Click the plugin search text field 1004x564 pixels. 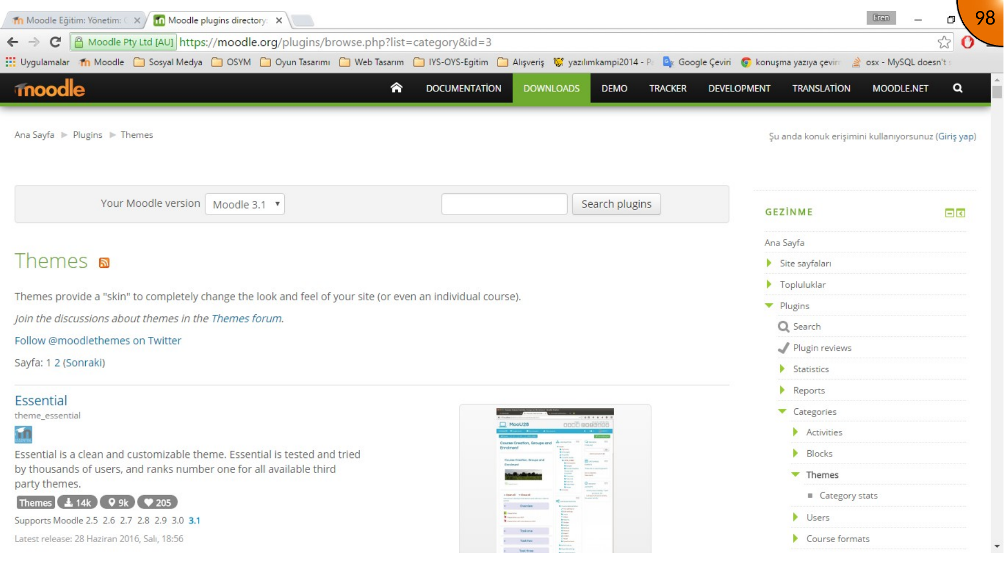click(x=504, y=204)
